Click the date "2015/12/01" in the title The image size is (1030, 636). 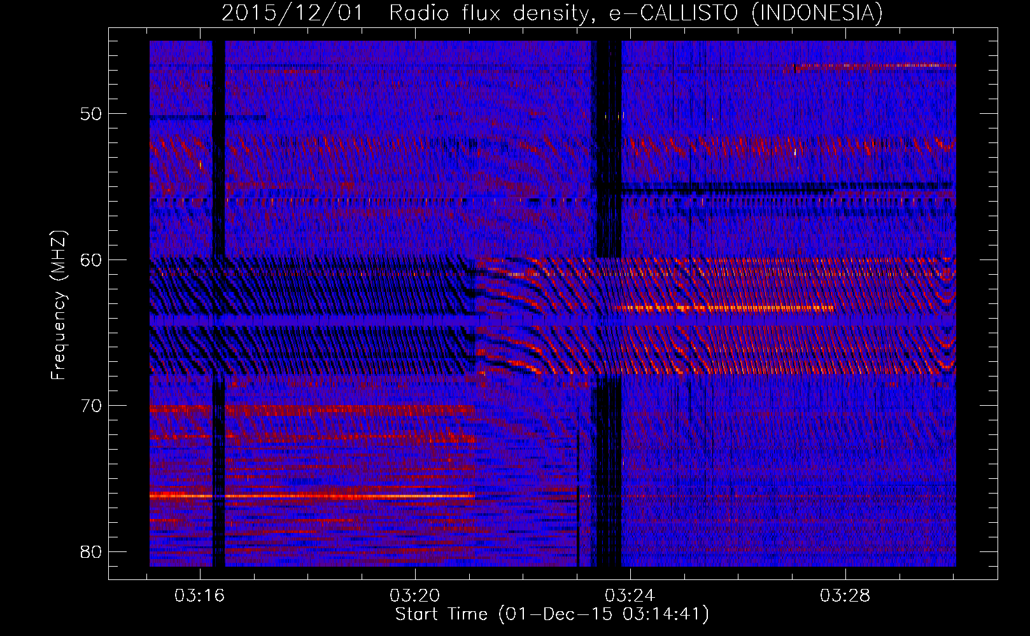point(292,13)
